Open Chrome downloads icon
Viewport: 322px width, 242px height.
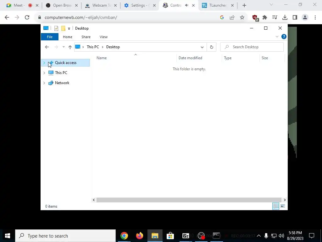(285, 18)
